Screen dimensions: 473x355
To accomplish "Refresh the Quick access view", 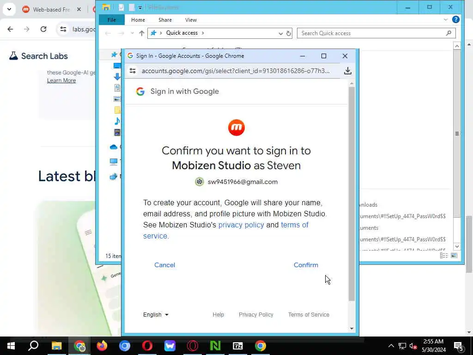I will [289, 33].
